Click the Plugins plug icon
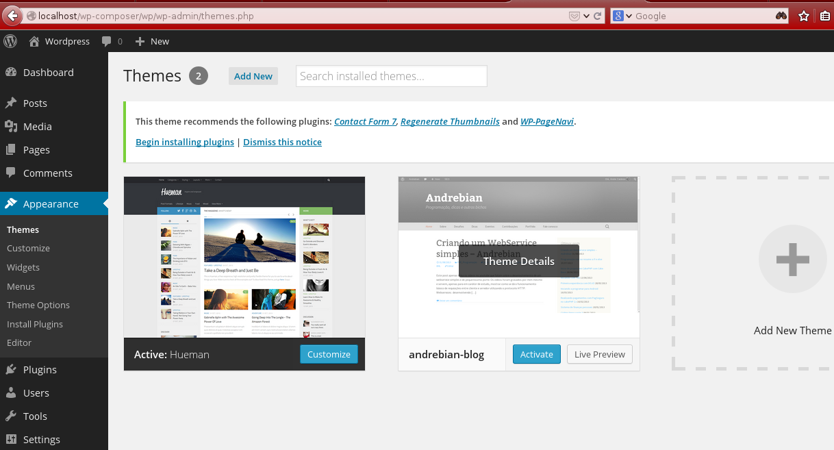Image resolution: width=834 pixels, height=450 pixels. [x=11, y=370]
